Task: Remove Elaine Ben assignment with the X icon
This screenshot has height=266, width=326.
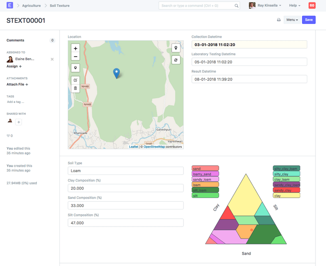Action: pyautogui.click(x=52, y=59)
